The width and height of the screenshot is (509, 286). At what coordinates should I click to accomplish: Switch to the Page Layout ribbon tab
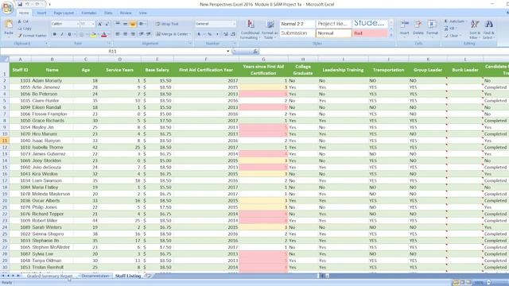tap(64, 13)
